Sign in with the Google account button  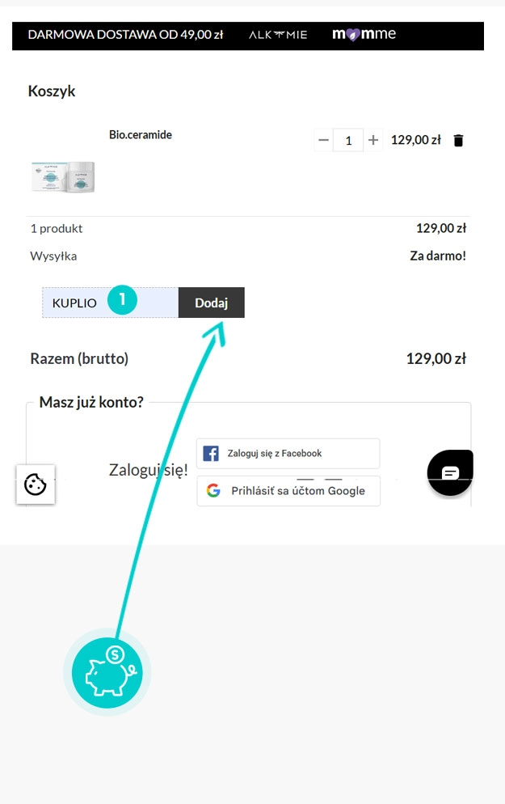pyautogui.click(x=288, y=491)
